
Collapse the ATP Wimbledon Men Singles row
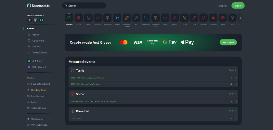236,84
